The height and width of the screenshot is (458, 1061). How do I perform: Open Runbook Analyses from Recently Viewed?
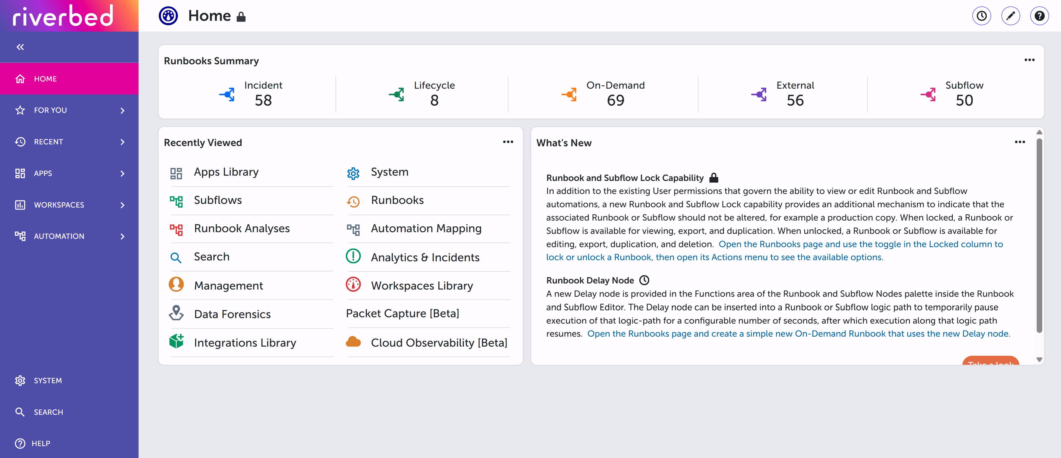(242, 229)
